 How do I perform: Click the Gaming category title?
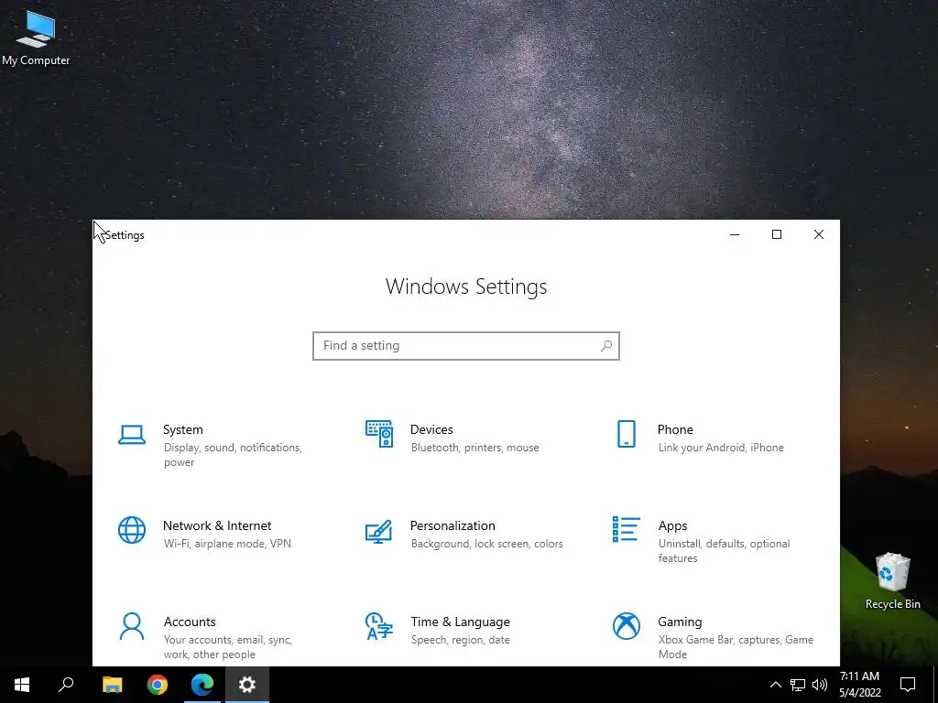(680, 622)
